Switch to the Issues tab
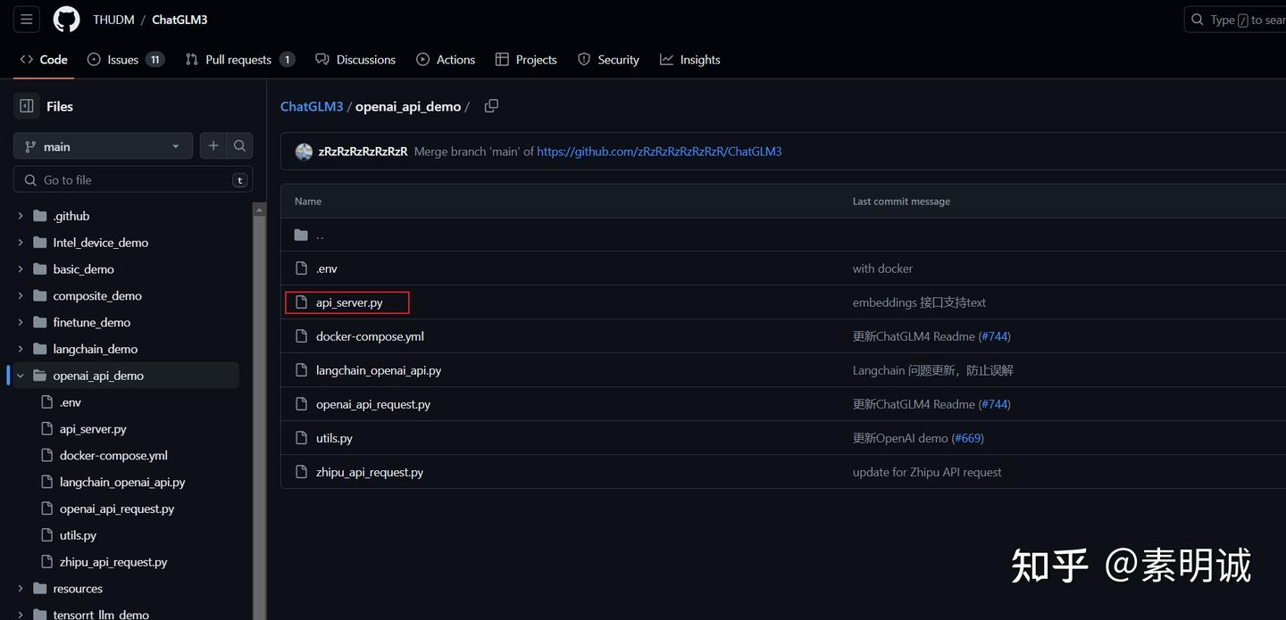 tap(125, 60)
